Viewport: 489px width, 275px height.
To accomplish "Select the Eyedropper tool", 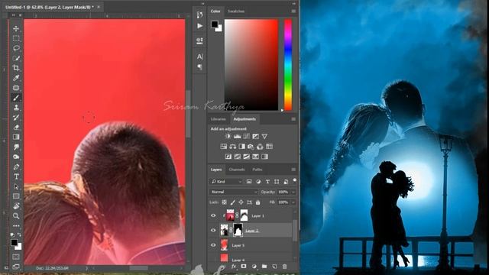I will point(16,78).
